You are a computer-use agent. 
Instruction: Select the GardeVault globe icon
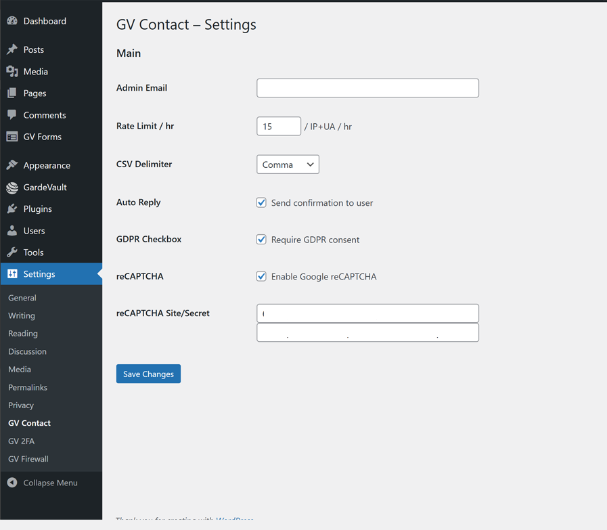click(x=12, y=187)
